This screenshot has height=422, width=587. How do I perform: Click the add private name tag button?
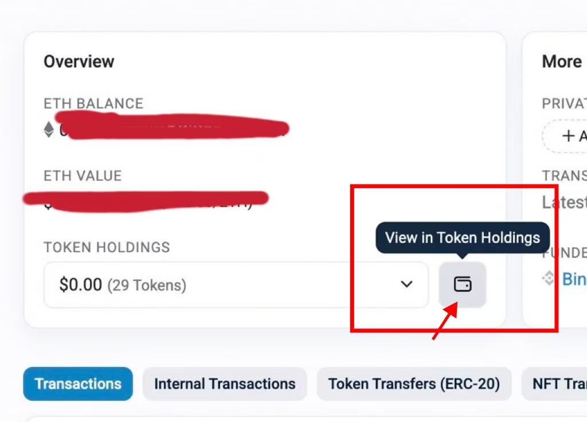click(565, 136)
